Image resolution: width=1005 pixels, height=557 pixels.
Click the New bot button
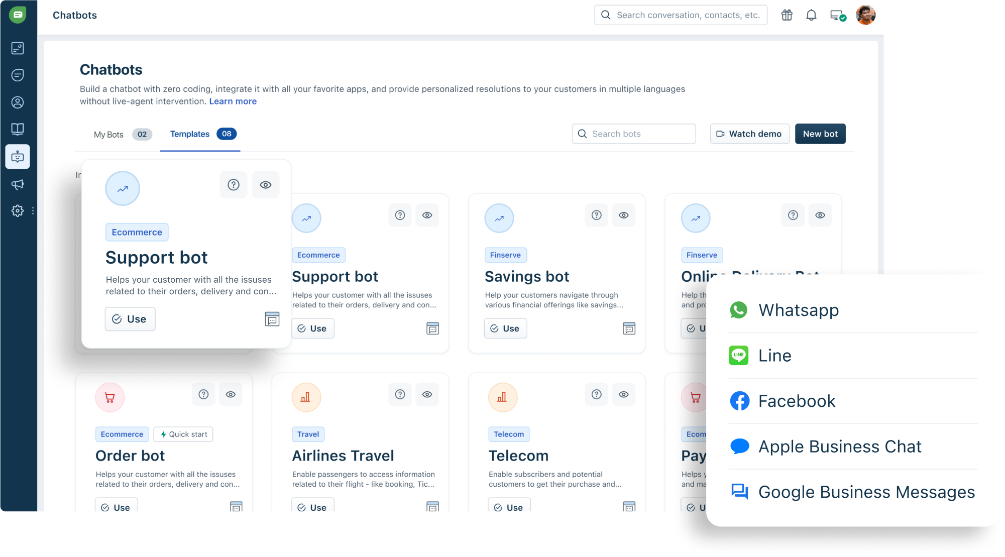820,134
